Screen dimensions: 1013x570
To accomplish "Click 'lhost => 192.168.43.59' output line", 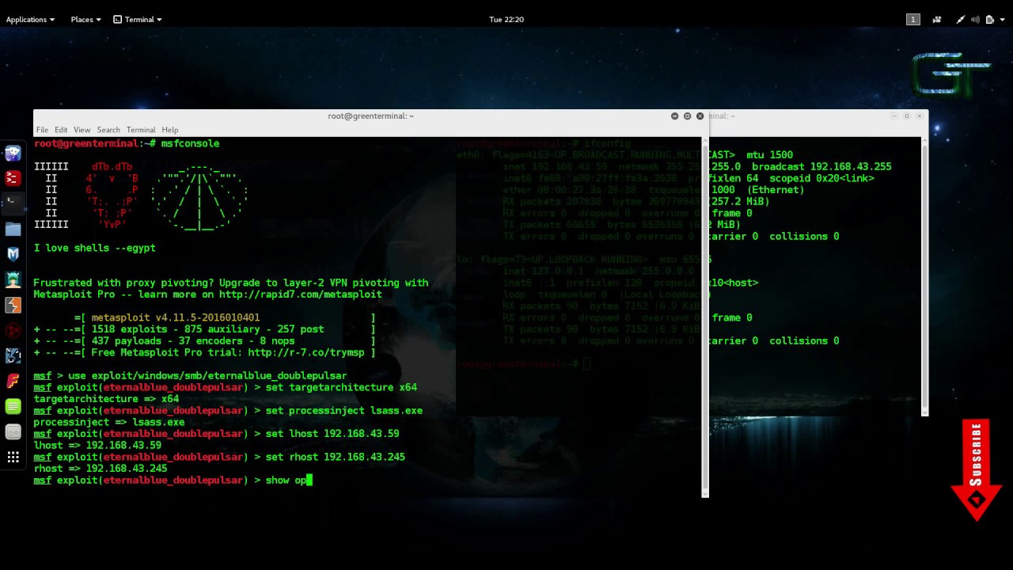I will tap(97, 445).
